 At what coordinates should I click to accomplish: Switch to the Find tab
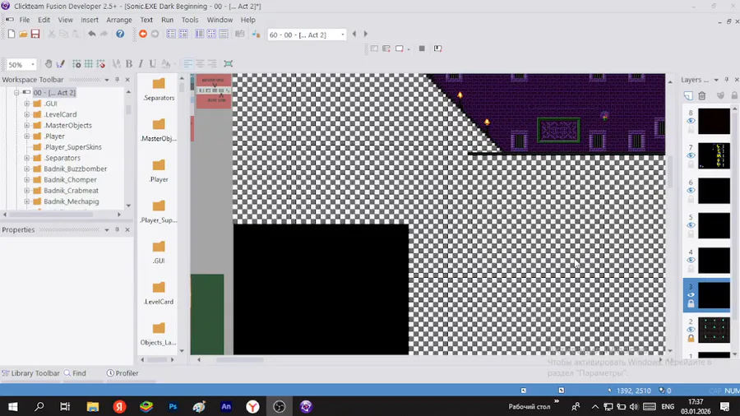pyautogui.click(x=75, y=373)
